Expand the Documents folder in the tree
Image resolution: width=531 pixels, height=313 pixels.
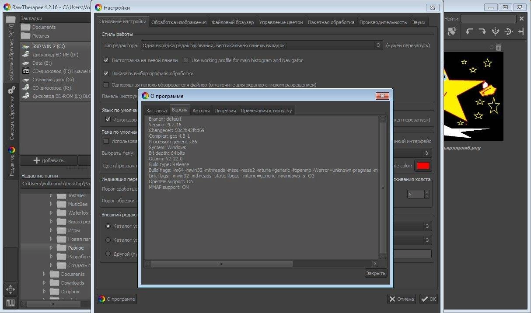tap(44, 274)
